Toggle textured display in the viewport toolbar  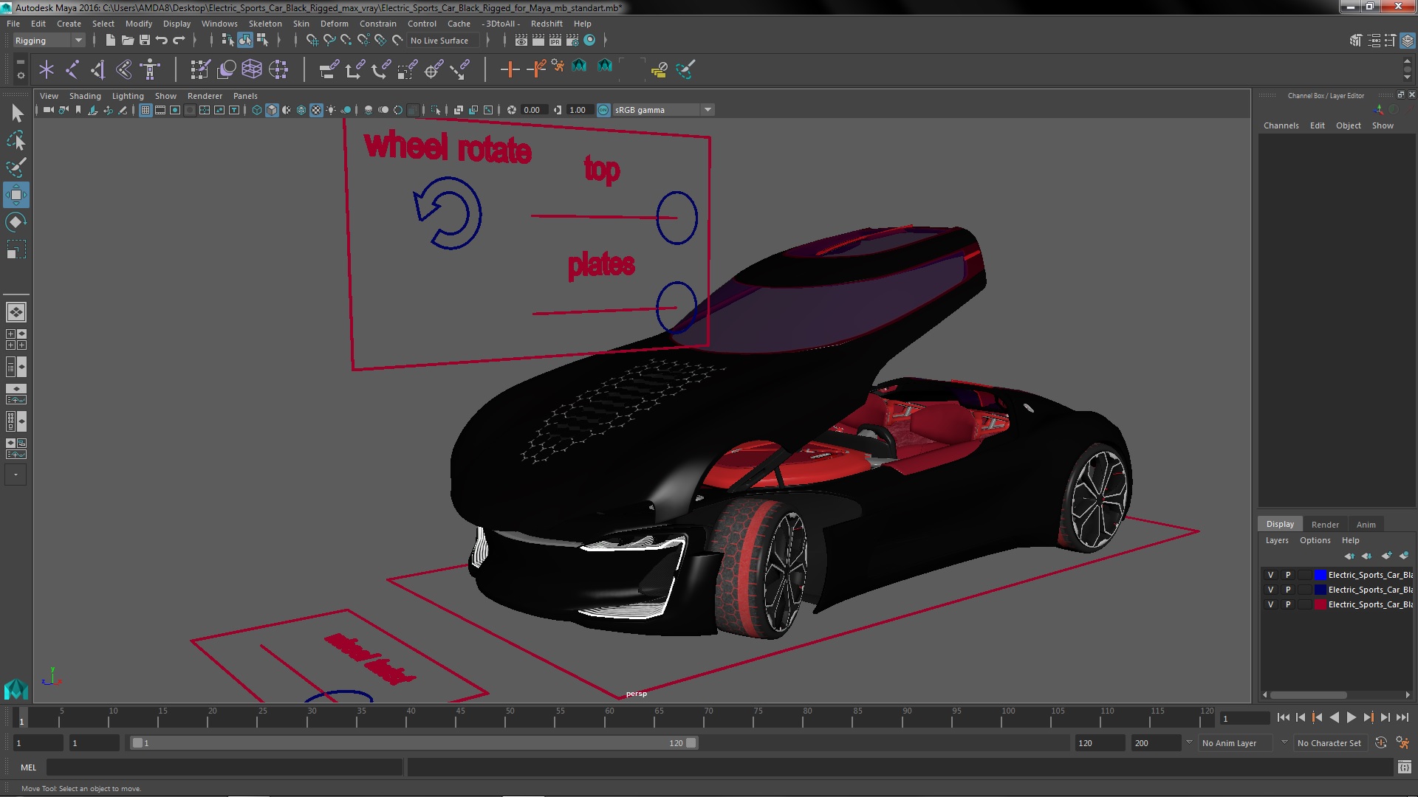click(x=316, y=110)
